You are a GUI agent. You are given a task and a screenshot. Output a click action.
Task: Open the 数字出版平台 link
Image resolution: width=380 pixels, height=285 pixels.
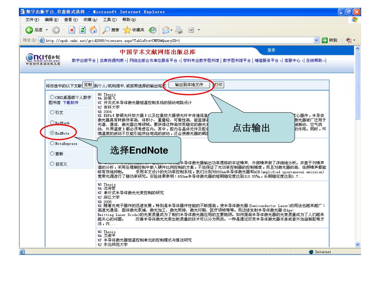[x=83, y=60]
